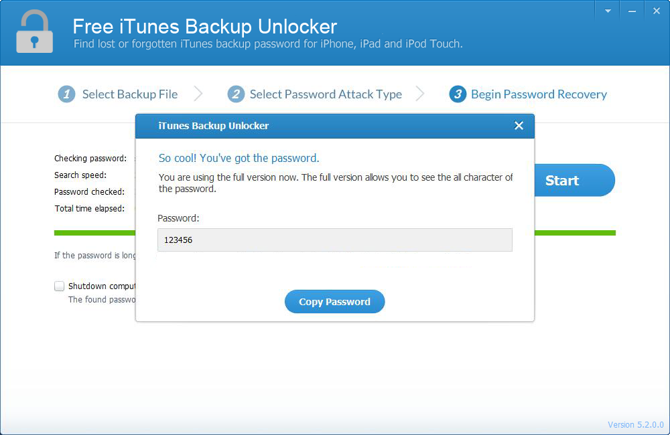Open the title bar dropdown menu arrow
Viewport: 670px width, 435px height.
pos(608,11)
